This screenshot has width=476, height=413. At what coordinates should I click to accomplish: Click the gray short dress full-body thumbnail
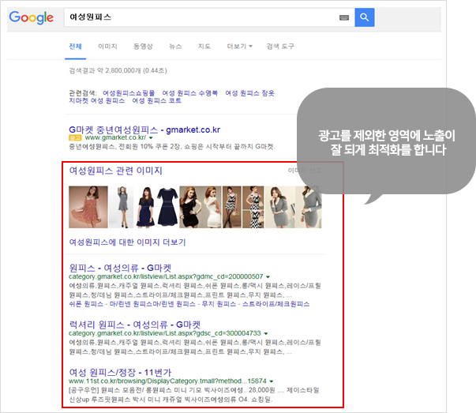(x=122, y=207)
